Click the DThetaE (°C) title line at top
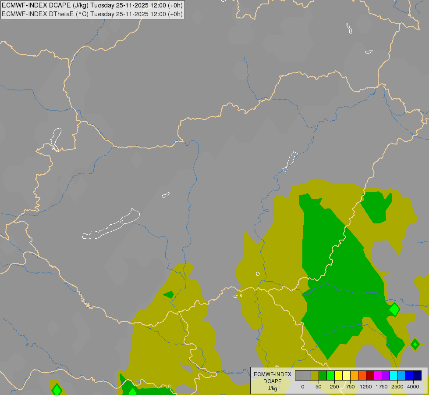 [x=92, y=14]
